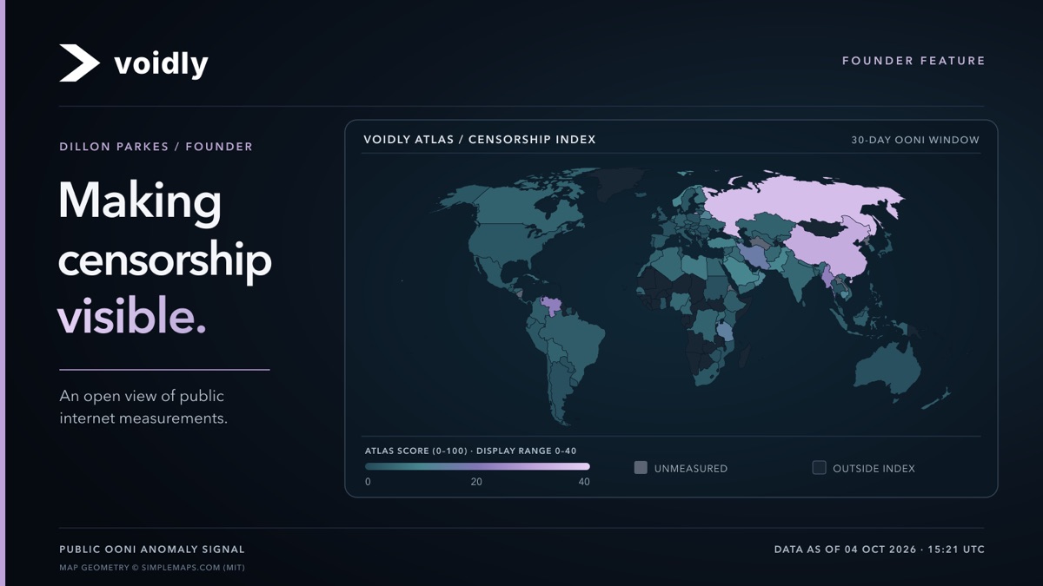The image size is (1043, 586).
Task: Click the voidly arrow logo icon
Action: (79, 63)
